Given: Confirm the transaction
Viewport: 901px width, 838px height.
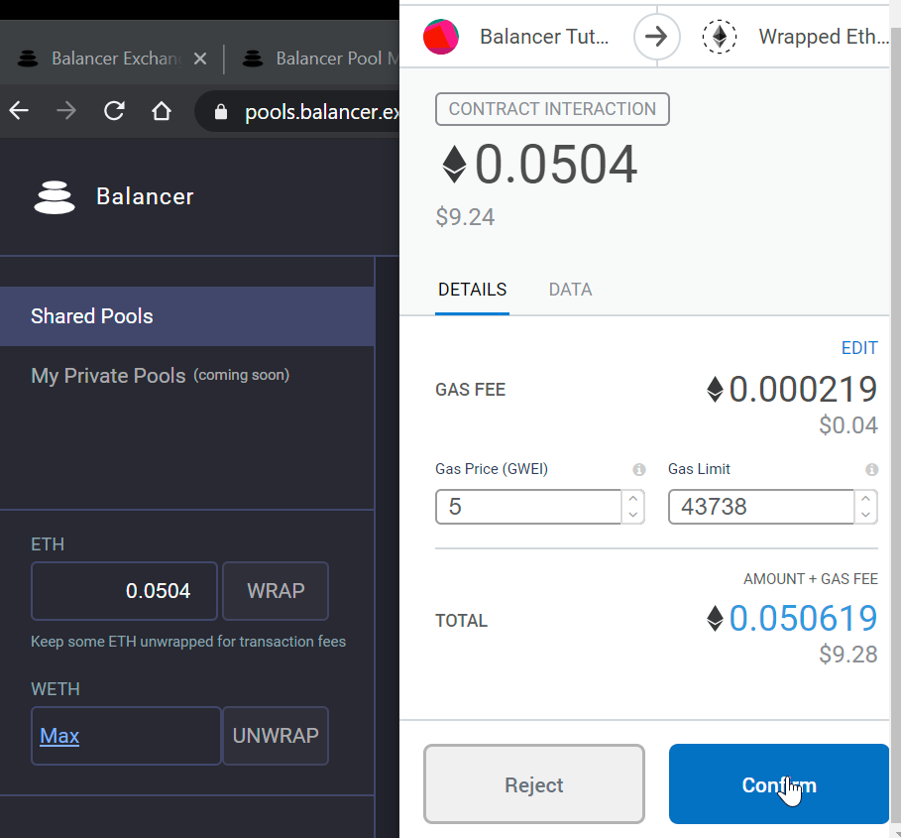Looking at the screenshot, I should (779, 784).
